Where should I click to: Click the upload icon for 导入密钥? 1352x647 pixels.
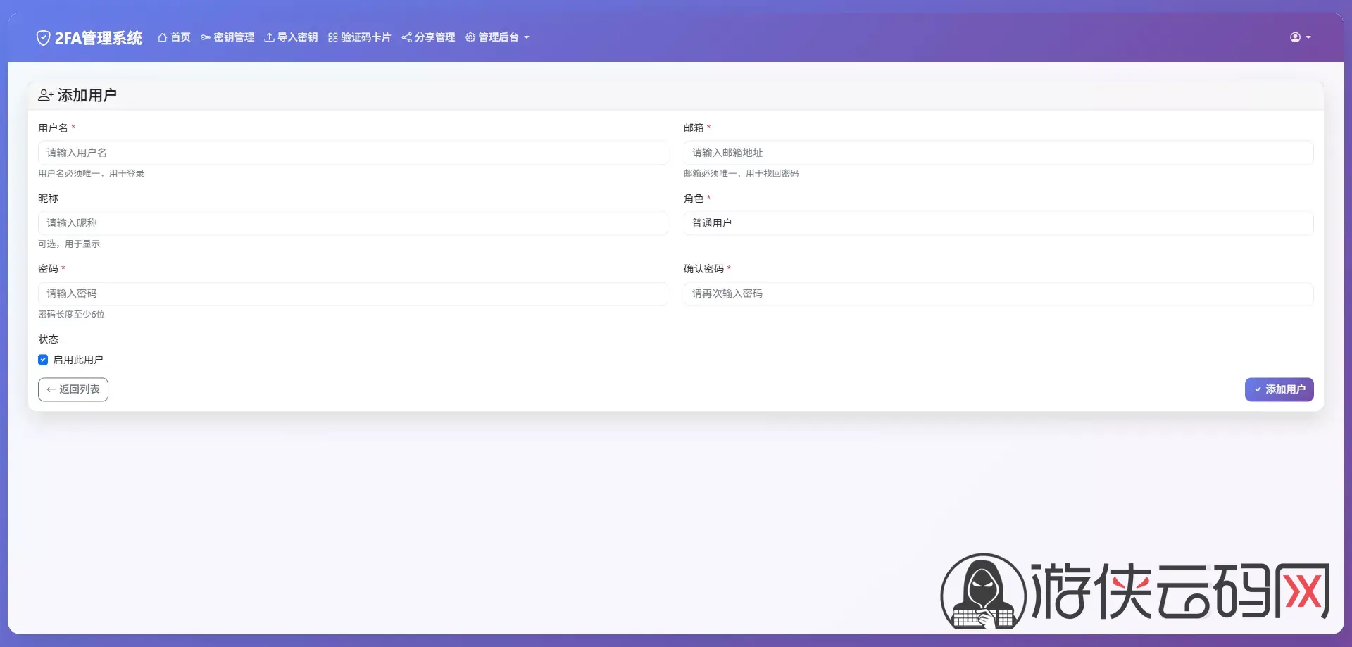point(269,37)
